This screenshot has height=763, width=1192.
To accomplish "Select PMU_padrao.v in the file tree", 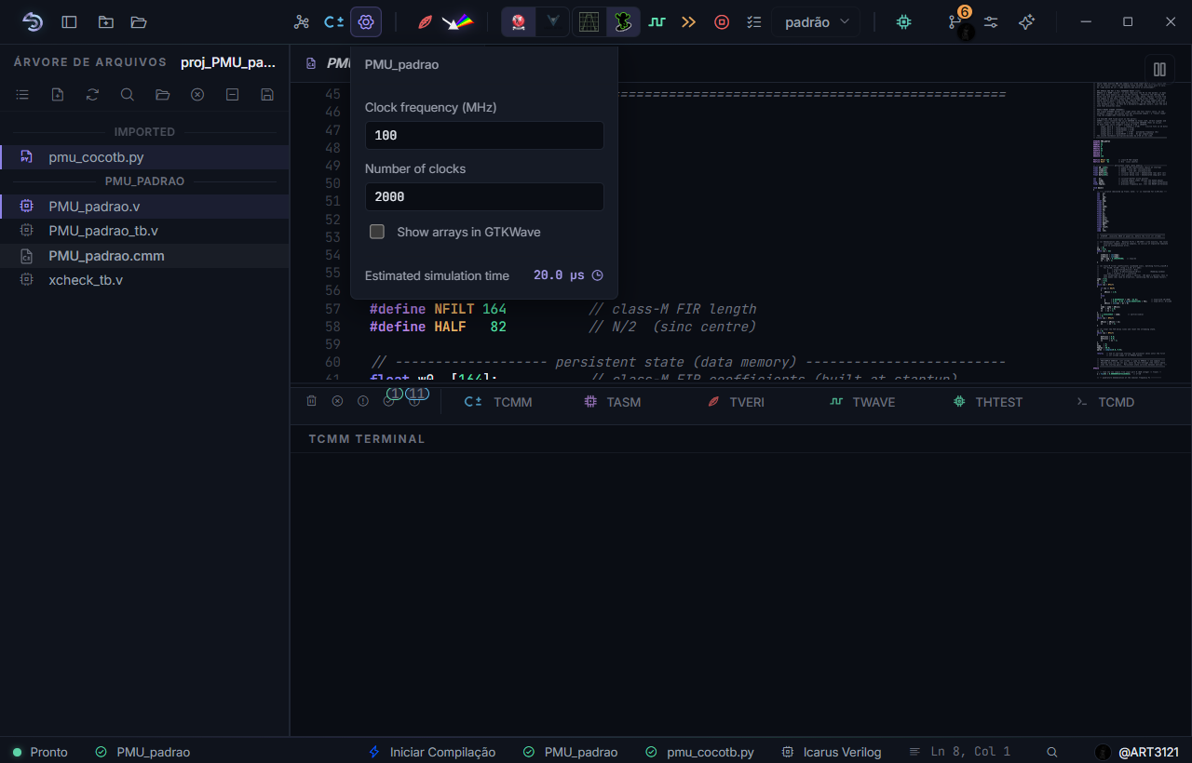I will coord(144,207).
